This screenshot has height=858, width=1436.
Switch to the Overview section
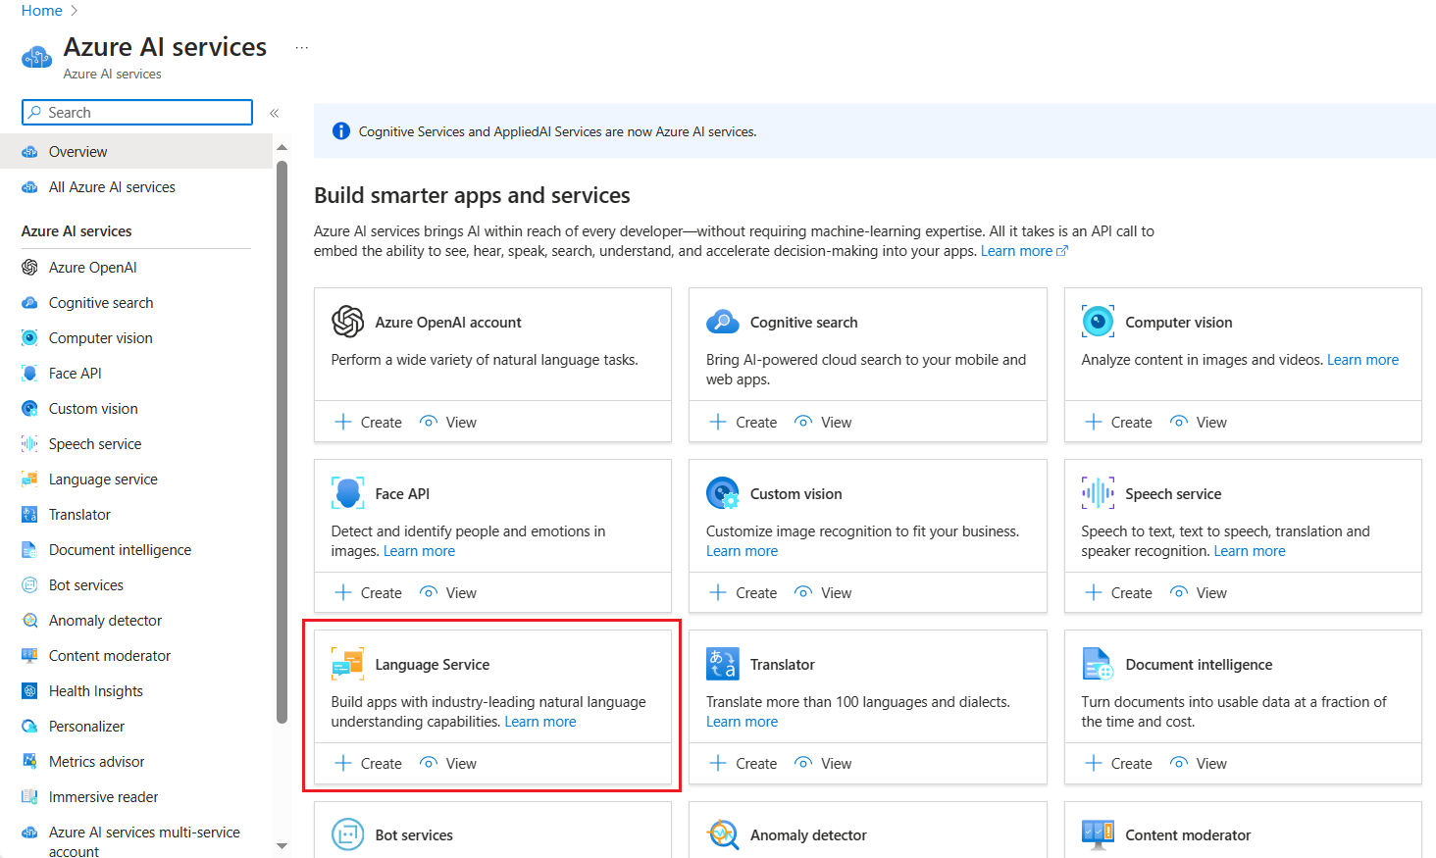tap(80, 151)
